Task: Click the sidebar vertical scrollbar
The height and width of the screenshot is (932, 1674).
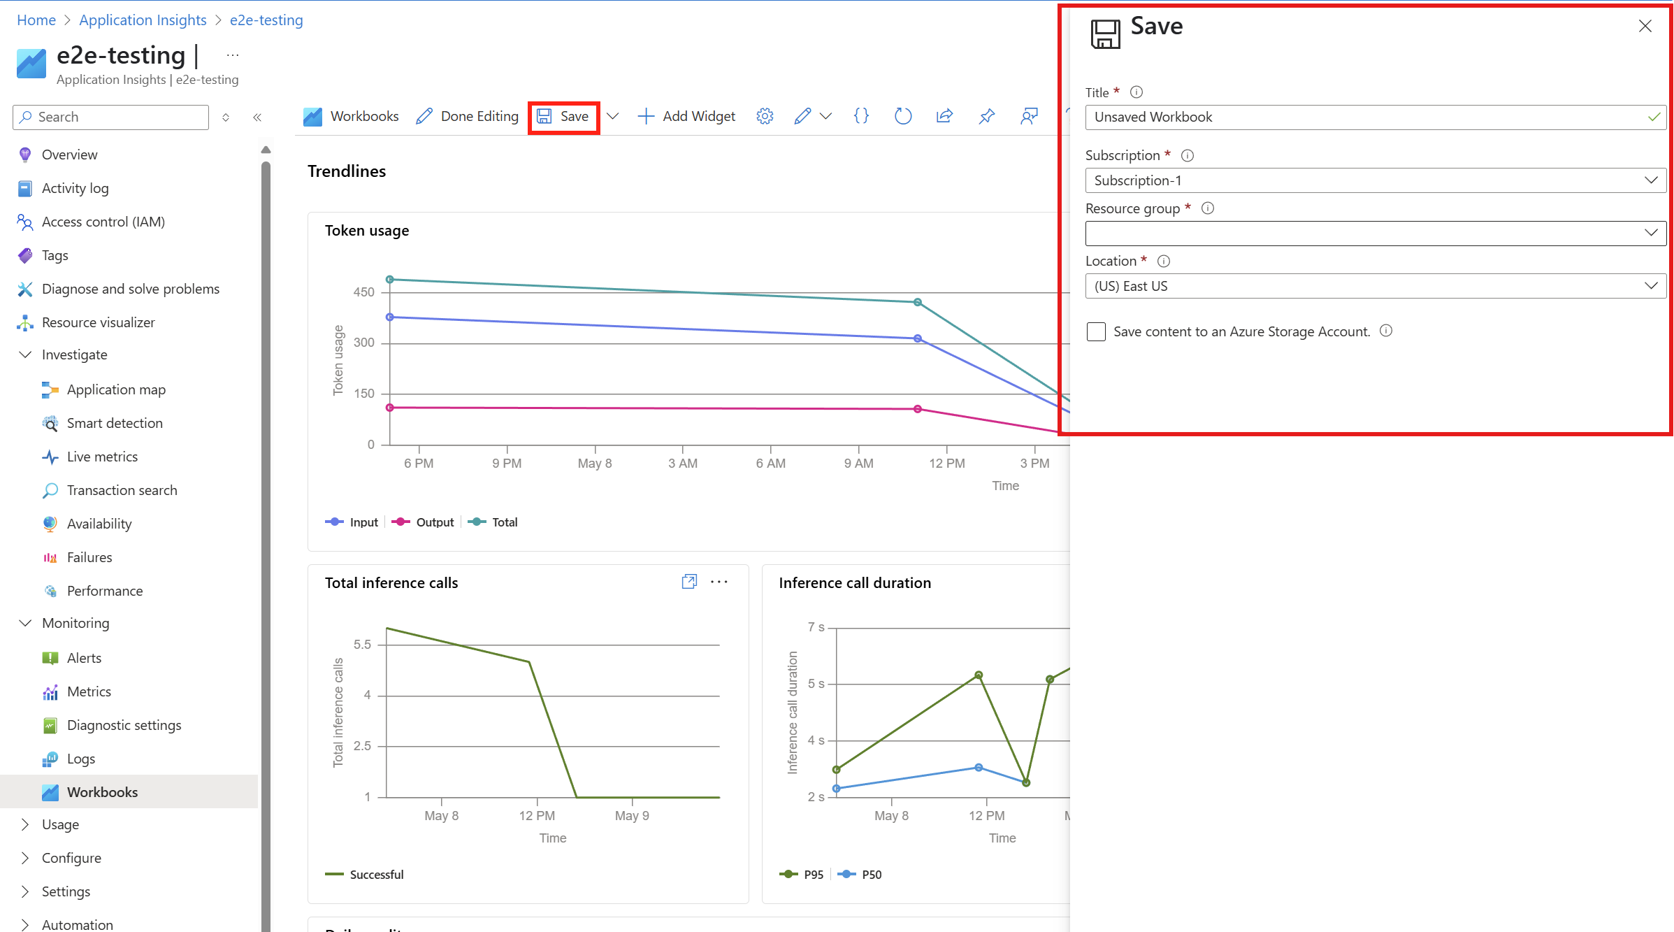Action: (x=266, y=489)
